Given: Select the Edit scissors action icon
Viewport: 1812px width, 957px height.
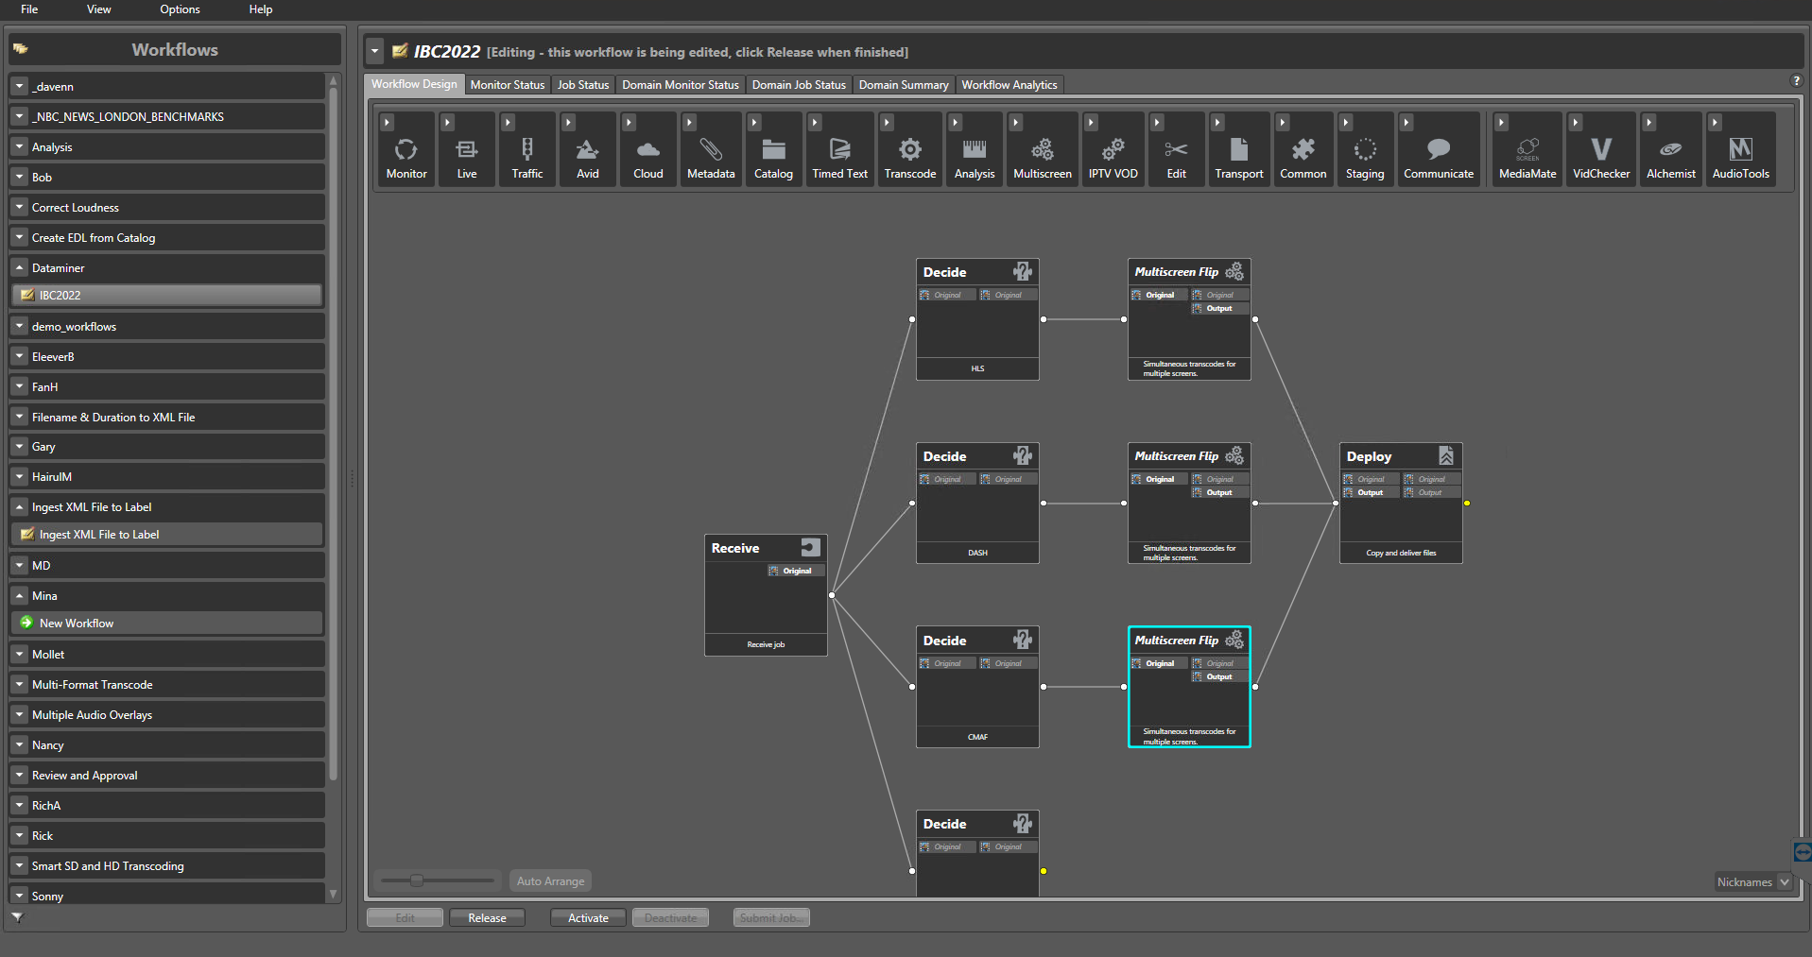Looking at the screenshot, I should tap(1176, 149).
